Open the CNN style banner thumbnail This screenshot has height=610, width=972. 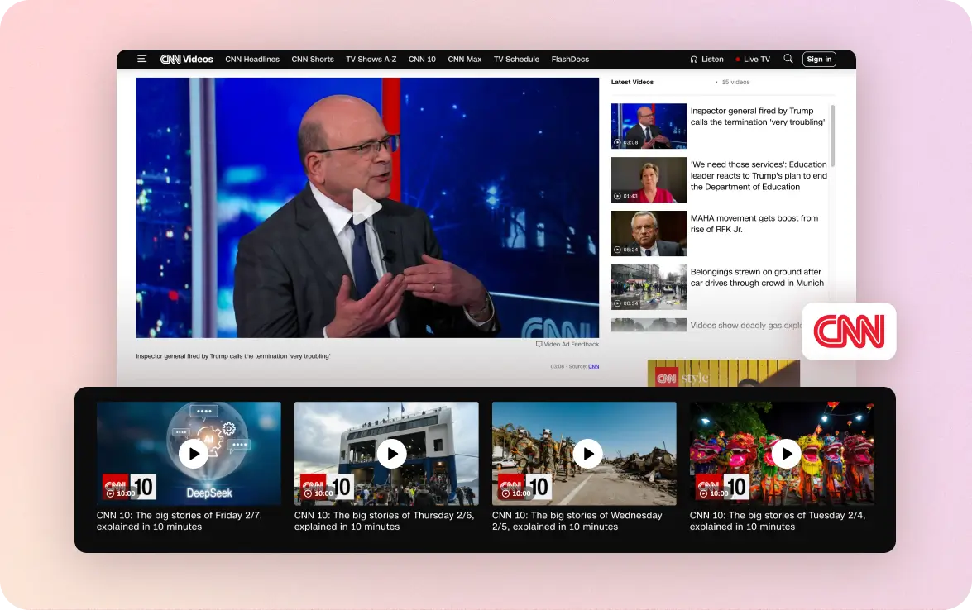(x=724, y=374)
